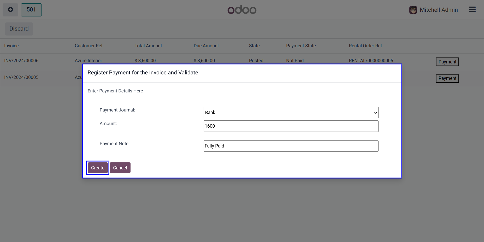Select the order tab labeled 501
This screenshot has height=242, width=484.
click(x=31, y=10)
